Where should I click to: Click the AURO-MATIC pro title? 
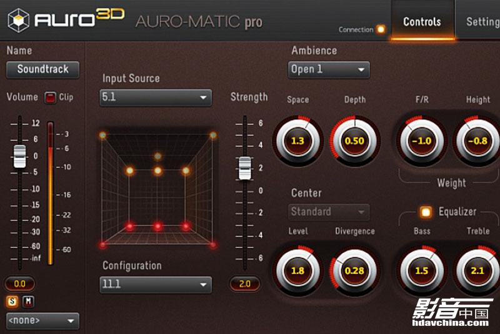coord(199,22)
